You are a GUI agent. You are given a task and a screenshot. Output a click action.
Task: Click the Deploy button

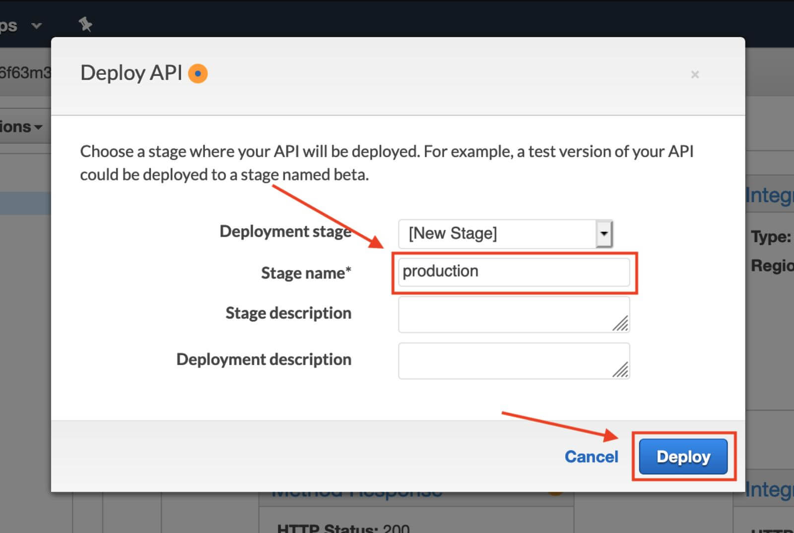683,456
